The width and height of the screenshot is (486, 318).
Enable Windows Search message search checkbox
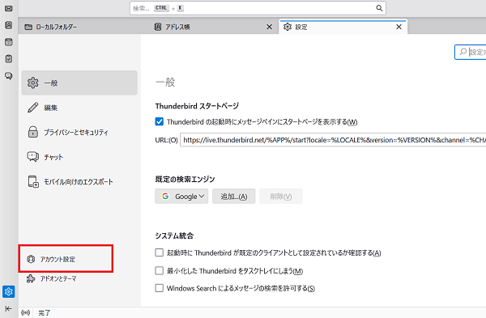click(x=159, y=288)
